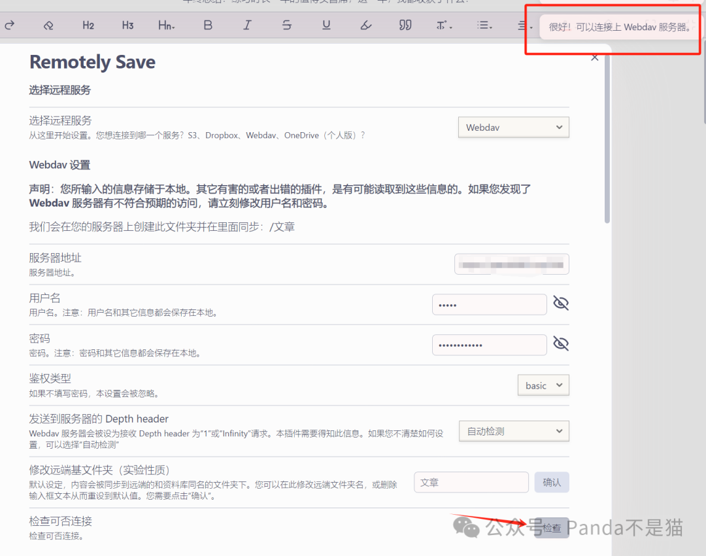Open the basic auth type dropdown

click(x=543, y=385)
